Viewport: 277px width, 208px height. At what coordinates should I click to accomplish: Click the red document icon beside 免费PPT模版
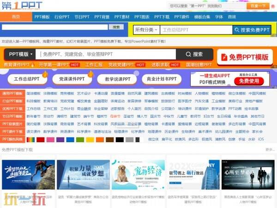[x=224, y=57]
